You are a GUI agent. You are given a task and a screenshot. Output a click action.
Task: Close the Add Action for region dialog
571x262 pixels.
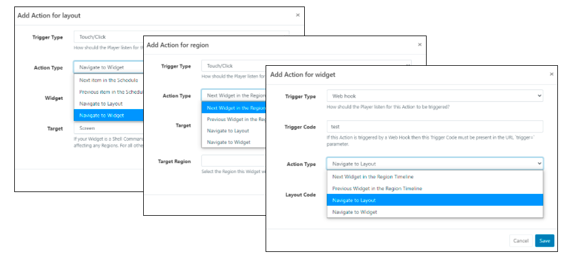point(419,44)
